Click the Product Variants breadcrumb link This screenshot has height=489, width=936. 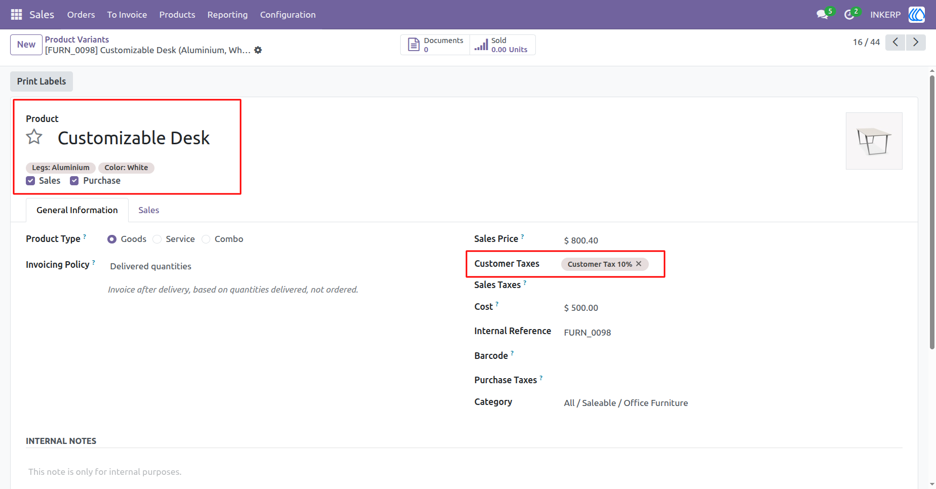tap(77, 39)
